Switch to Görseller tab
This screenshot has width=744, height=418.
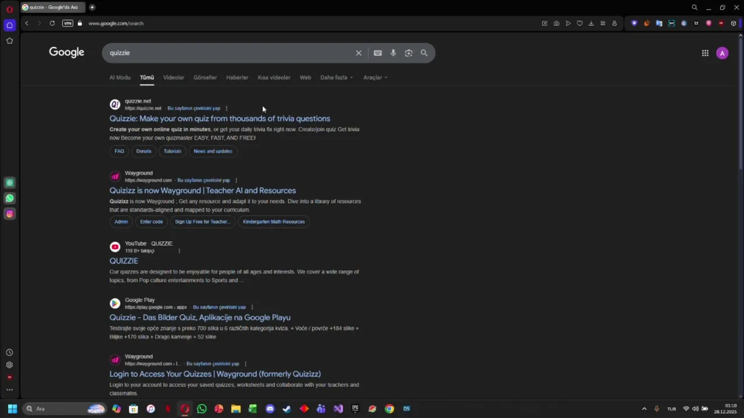pos(205,77)
